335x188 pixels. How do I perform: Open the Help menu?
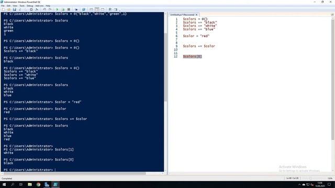tap(48, 6)
